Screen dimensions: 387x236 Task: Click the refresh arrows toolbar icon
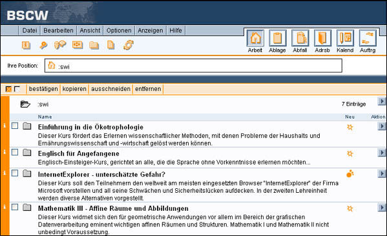[x=129, y=45]
